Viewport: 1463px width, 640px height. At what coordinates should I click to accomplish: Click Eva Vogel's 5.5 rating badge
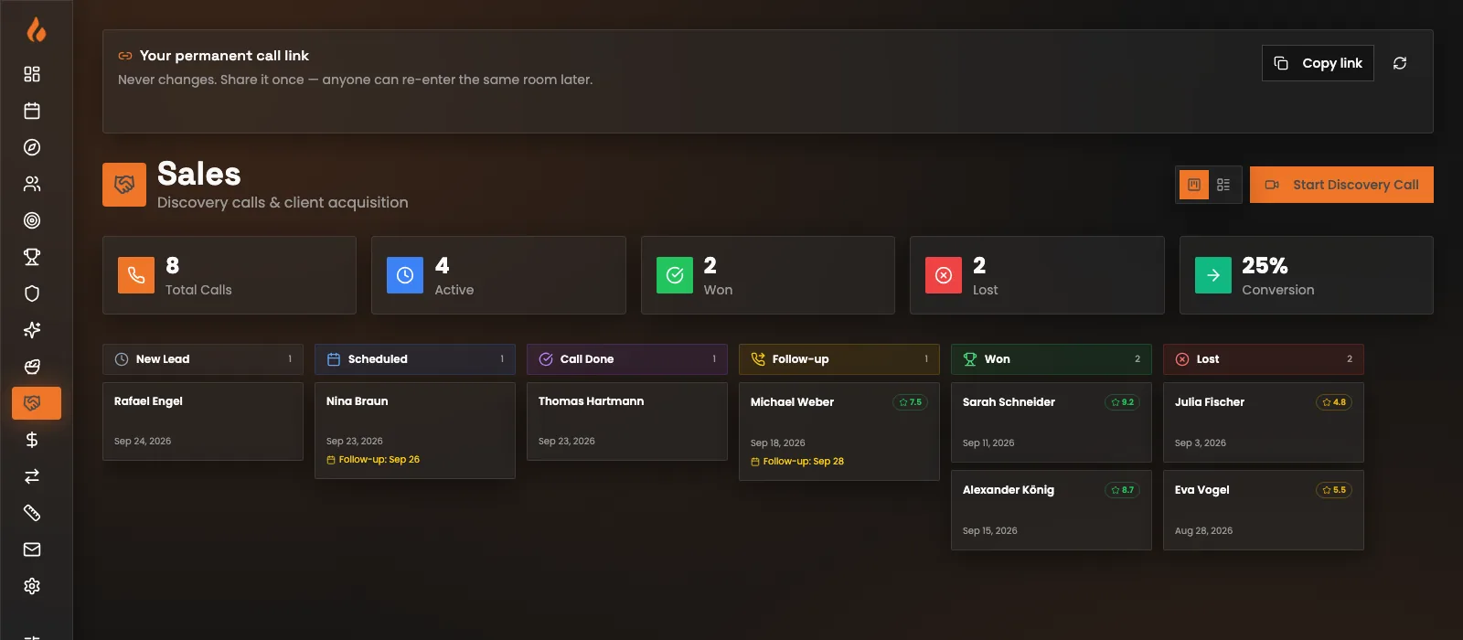[1334, 490]
